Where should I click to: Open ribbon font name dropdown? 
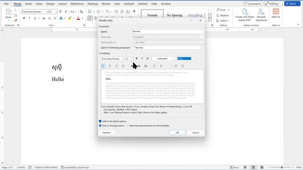pos(46,12)
